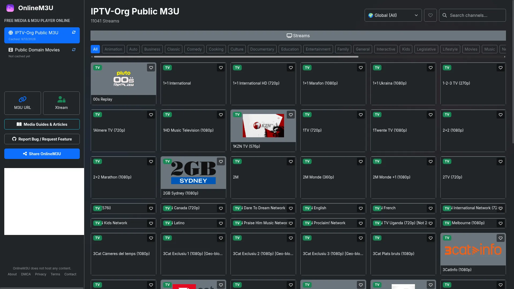Favorite the 1TV (720p) channel

click(x=361, y=115)
